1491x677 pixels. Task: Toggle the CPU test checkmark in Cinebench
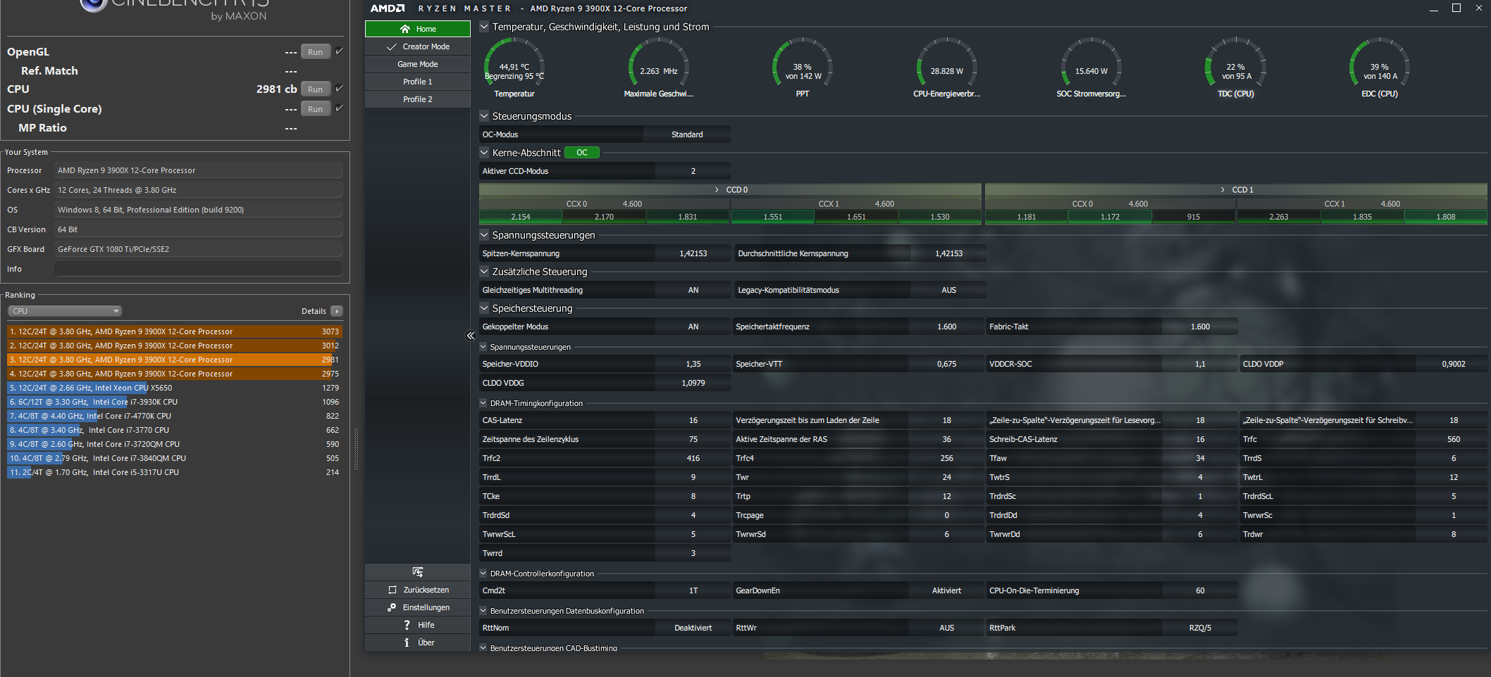[x=339, y=89]
